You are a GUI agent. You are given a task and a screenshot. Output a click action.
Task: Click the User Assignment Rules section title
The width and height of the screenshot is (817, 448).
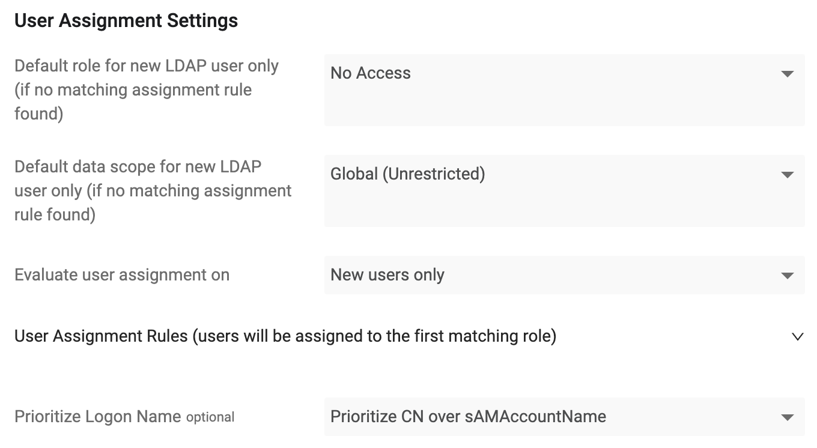coord(285,336)
